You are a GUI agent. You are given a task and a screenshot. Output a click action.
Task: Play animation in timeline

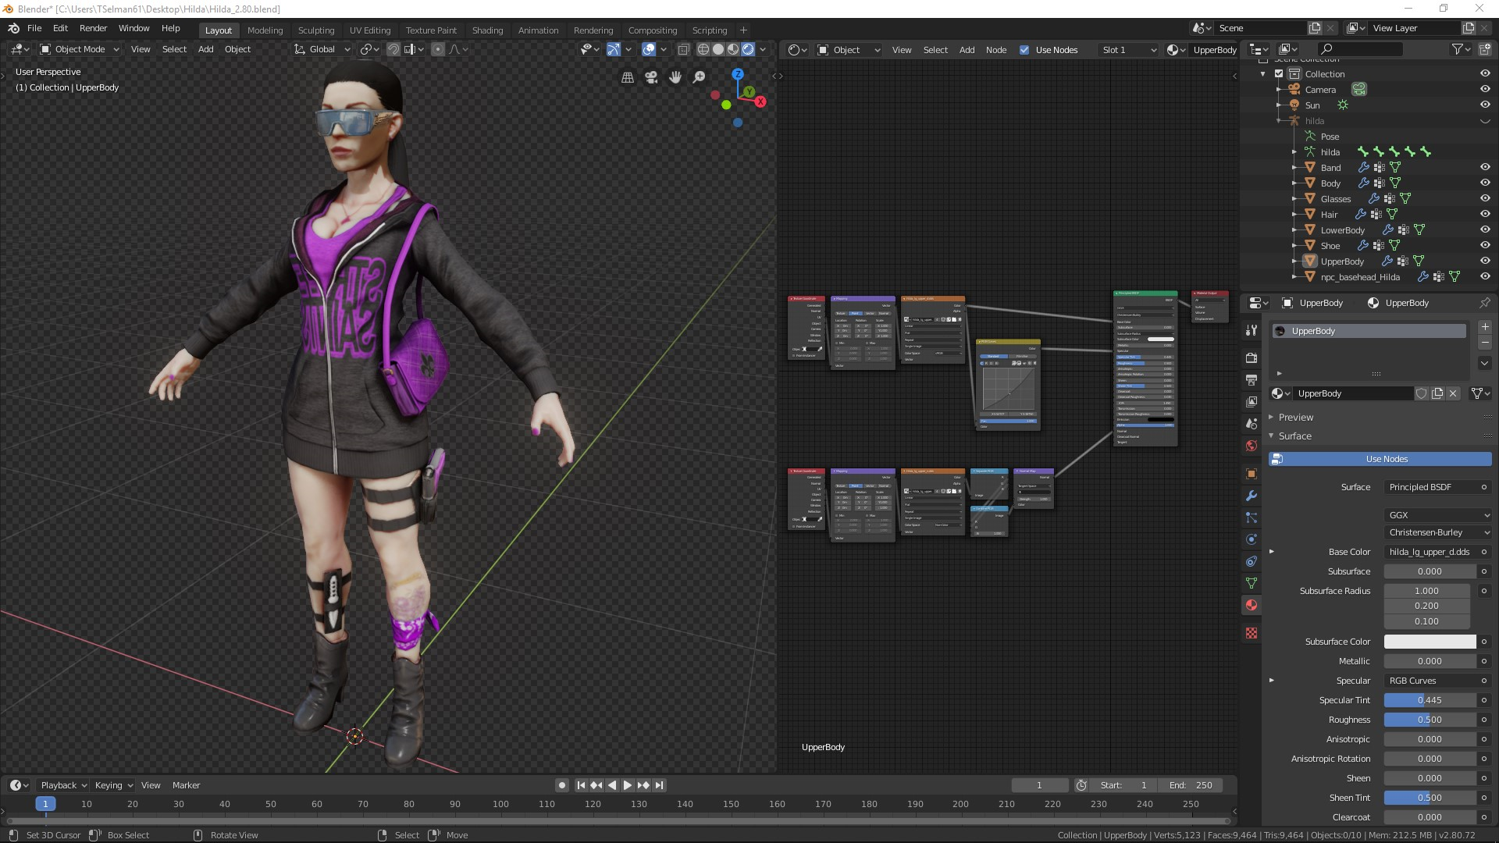click(627, 785)
